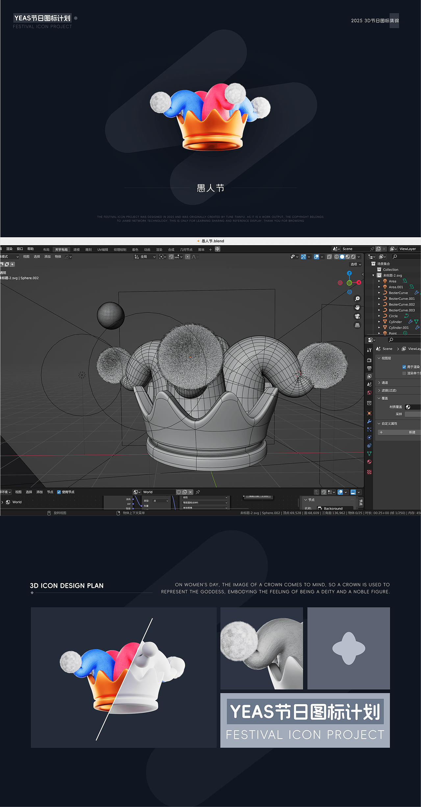The image size is (421, 807).
Task: Switch perspective/orthographic with the grid gizmo
Action: (357, 325)
